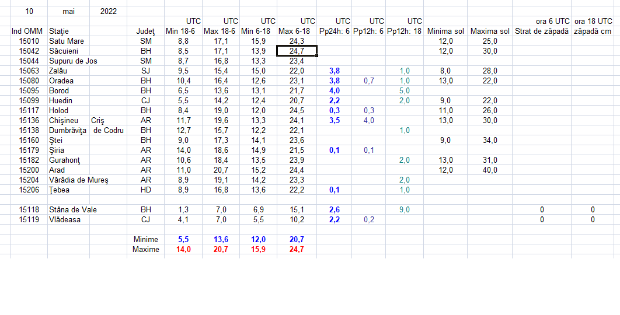
Task: Select index code 15204
Action: 29,180
